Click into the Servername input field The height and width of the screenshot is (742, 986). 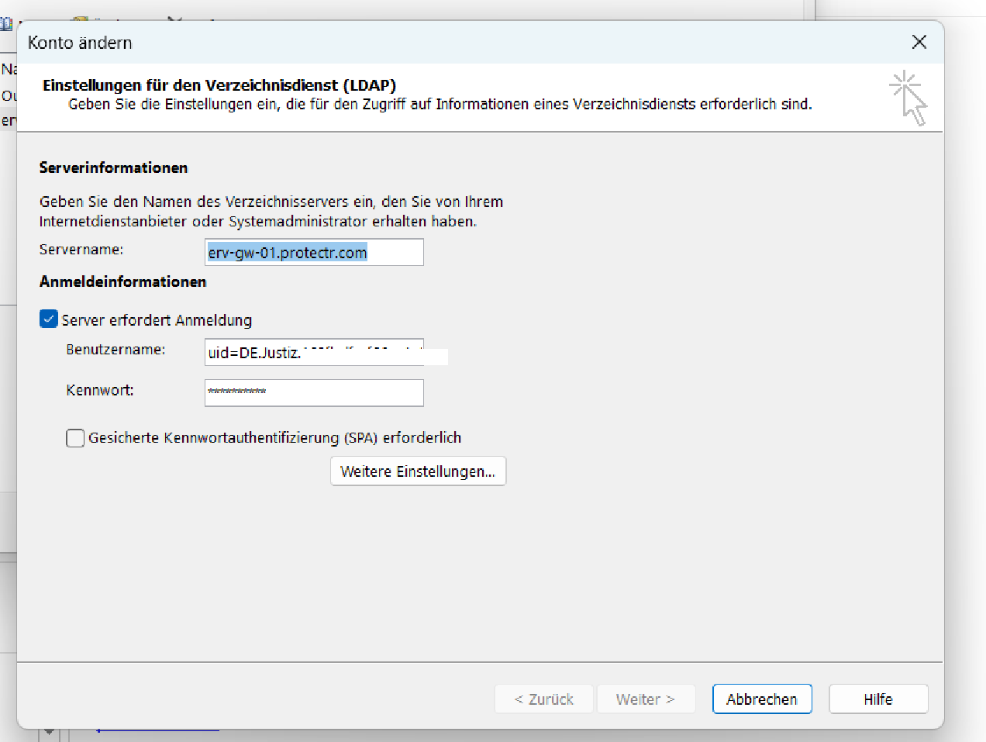(x=314, y=252)
